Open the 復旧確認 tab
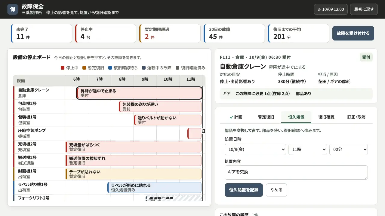The image size is (385, 216). click(326, 117)
